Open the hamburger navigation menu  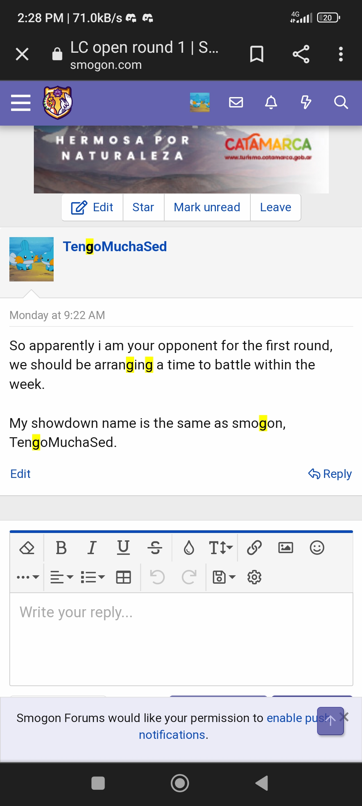click(21, 102)
